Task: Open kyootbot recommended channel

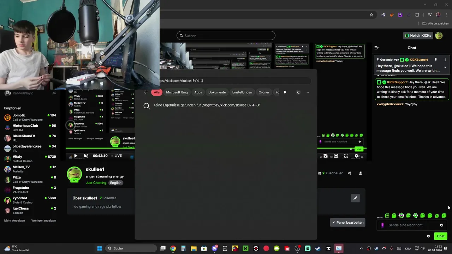Action: coord(30,200)
